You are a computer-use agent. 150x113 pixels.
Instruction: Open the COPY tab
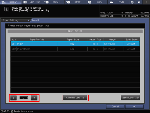click(x=97, y=2)
